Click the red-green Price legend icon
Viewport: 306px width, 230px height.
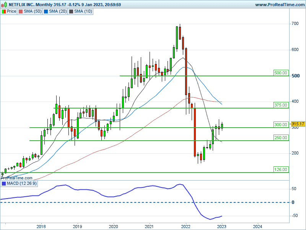4,11
